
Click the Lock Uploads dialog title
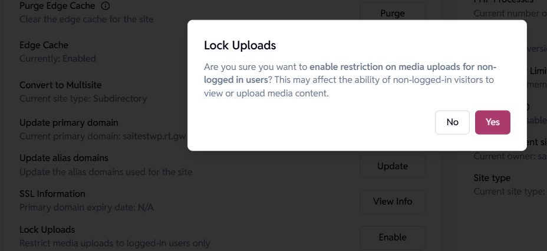(x=240, y=45)
